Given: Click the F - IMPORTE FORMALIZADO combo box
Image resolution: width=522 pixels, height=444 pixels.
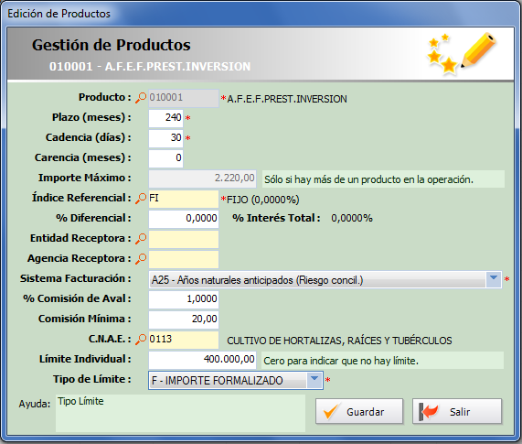Looking at the screenshot, I should 236,380.
